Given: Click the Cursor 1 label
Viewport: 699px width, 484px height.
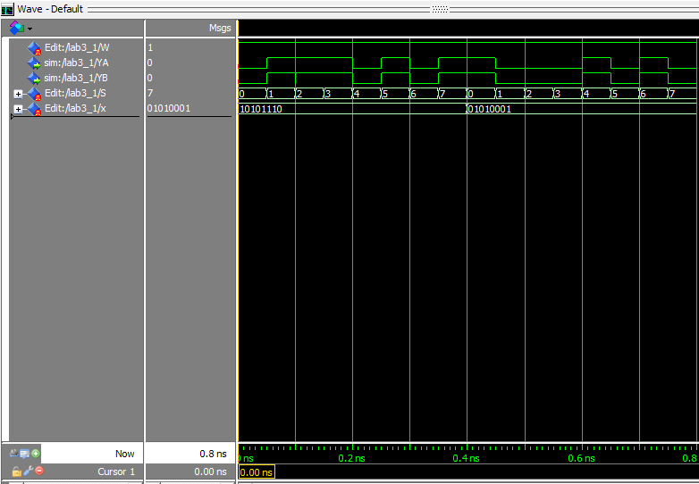Looking at the screenshot, I should (x=116, y=471).
